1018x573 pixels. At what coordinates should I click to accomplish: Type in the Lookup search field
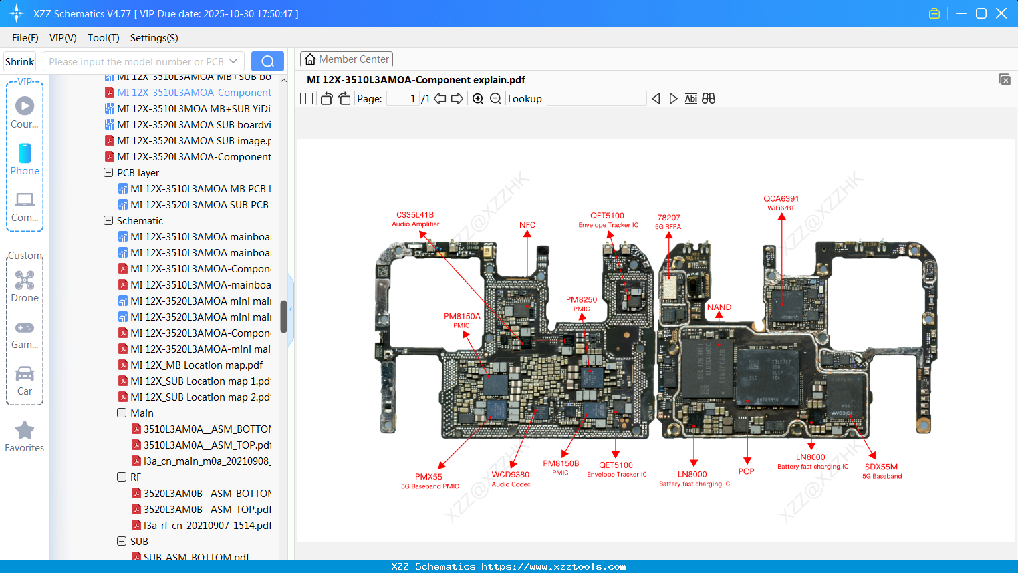click(x=596, y=98)
